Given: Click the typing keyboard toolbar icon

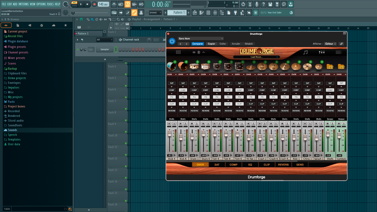Looking at the screenshot, I should point(114,13).
